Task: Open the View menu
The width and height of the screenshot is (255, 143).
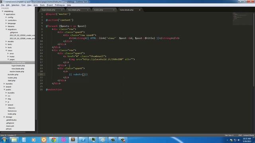Action: coord(29,5)
